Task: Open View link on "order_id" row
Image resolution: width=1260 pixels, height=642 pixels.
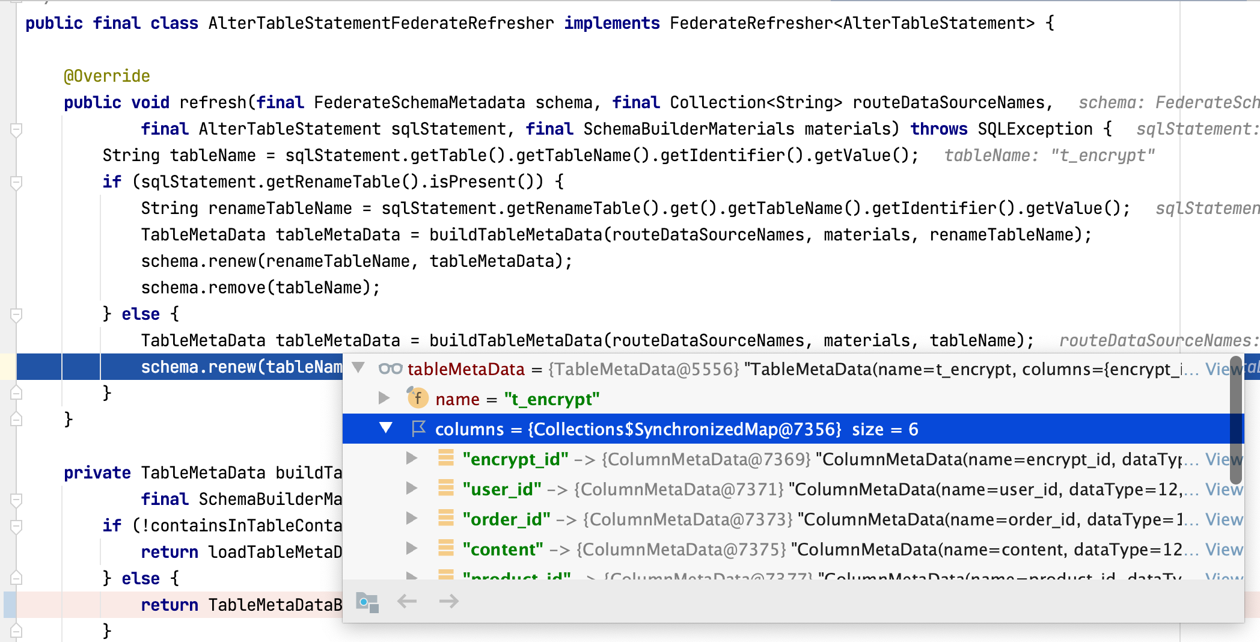Action: 1224,519
